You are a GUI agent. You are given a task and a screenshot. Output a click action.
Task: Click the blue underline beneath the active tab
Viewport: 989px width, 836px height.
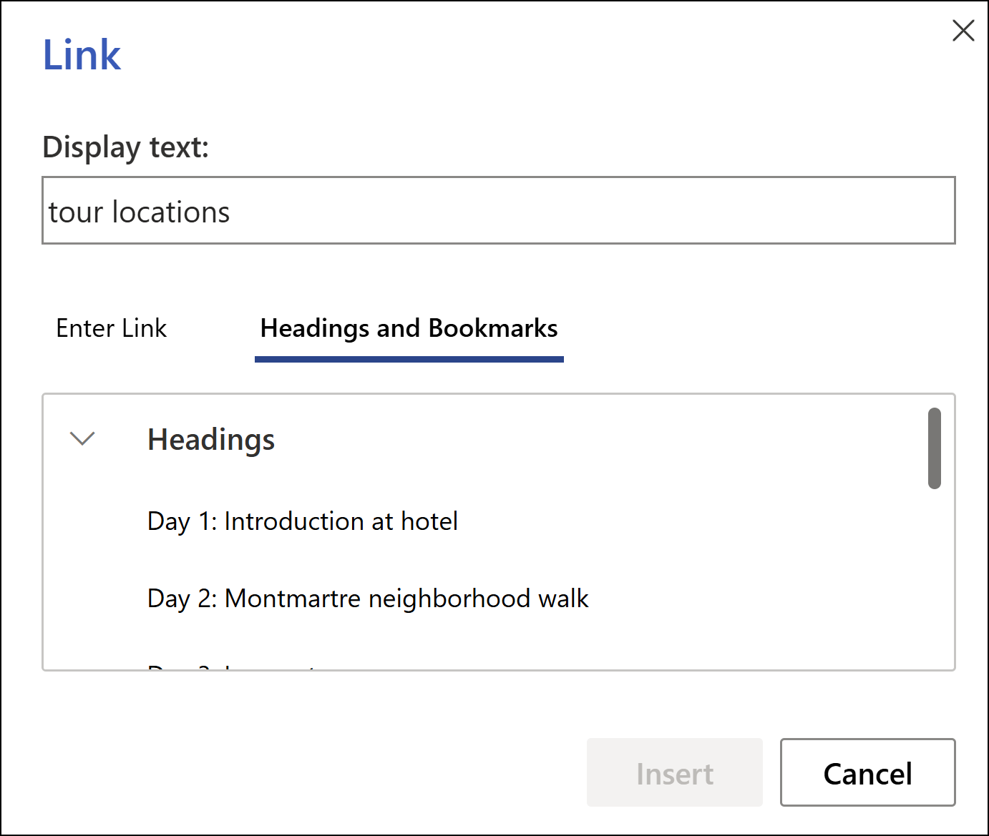point(409,359)
